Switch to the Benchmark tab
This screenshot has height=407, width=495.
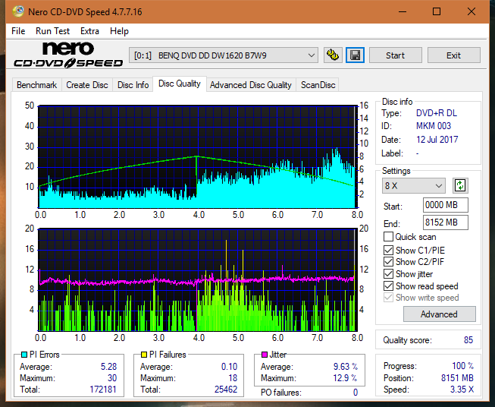click(37, 85)
